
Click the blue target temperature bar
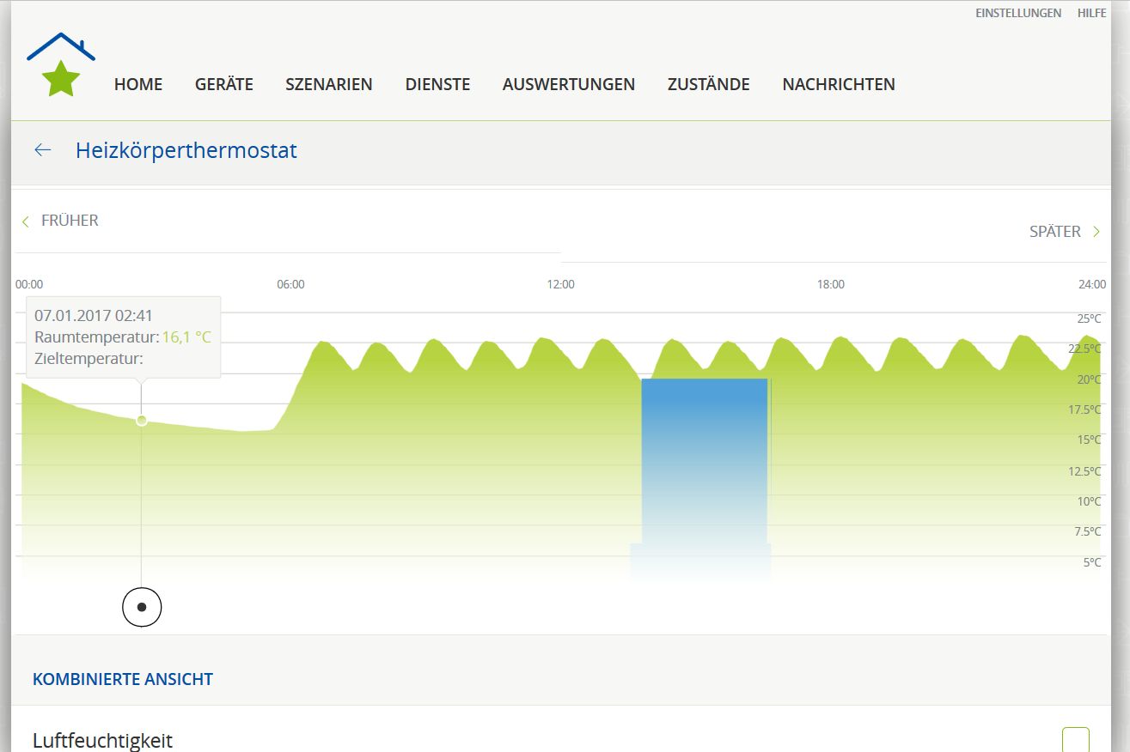[x=704, y=464]
